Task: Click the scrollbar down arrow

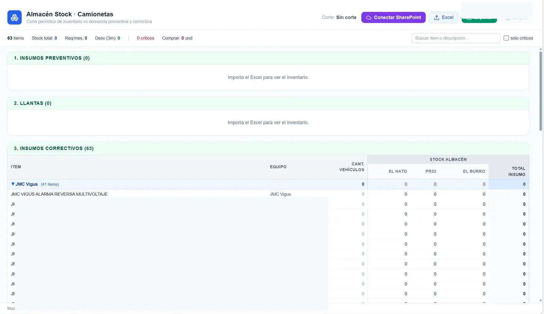Action: pyautogui.click(x=541, y=301)
